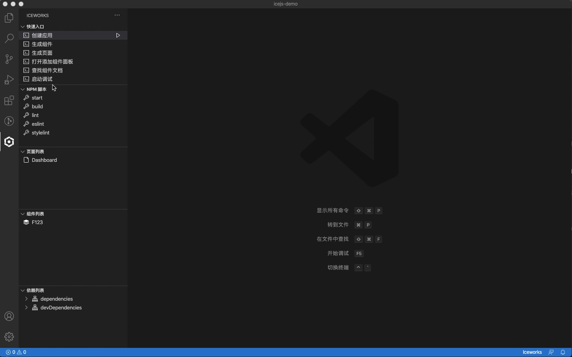Viewport: 572px width, 357px height.
Task: Open the Source Control view
Action: [9, 59]
